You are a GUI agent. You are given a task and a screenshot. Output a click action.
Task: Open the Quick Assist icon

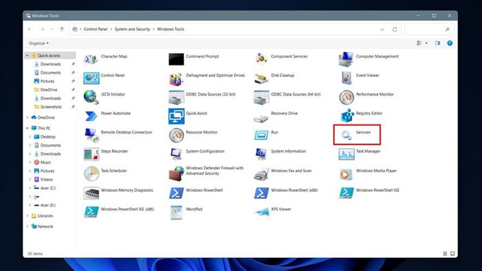coord(176,116)
